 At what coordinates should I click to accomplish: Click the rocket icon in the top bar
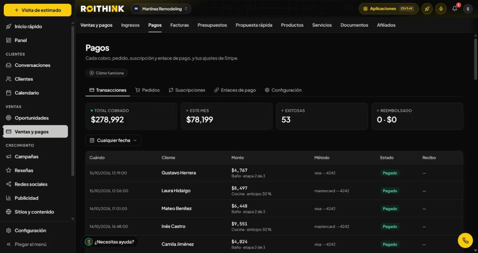tap(427, 9)
